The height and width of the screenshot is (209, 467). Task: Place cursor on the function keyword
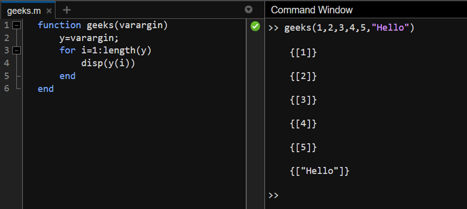click(59, 25)
